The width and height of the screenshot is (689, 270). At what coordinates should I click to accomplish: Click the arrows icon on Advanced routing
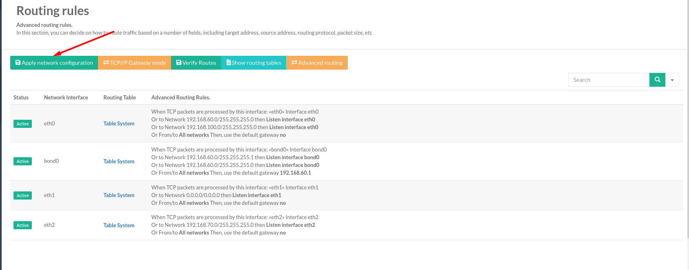(294, 63)
